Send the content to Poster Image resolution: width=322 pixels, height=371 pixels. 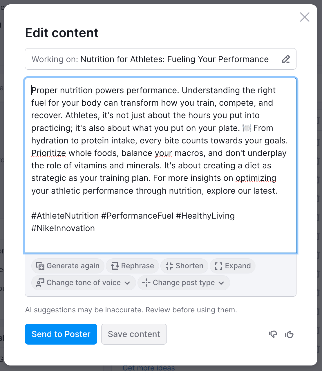click(x=61, y=334)
